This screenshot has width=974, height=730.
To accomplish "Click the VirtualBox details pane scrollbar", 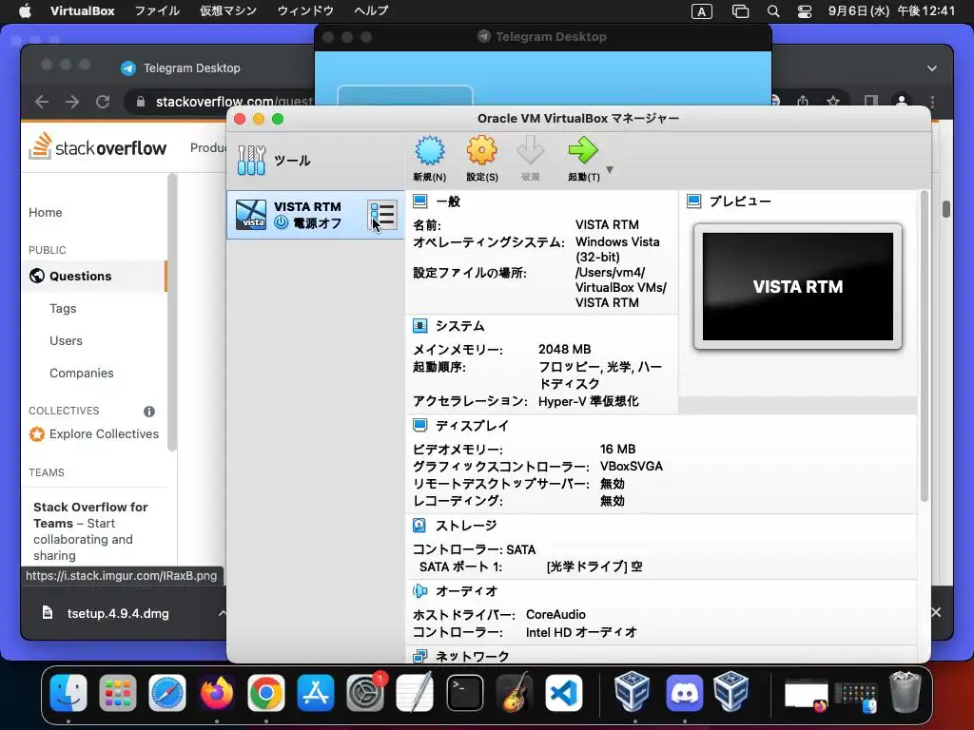I will 924,346.
